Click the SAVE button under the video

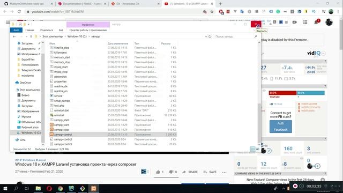click(210, 172)
